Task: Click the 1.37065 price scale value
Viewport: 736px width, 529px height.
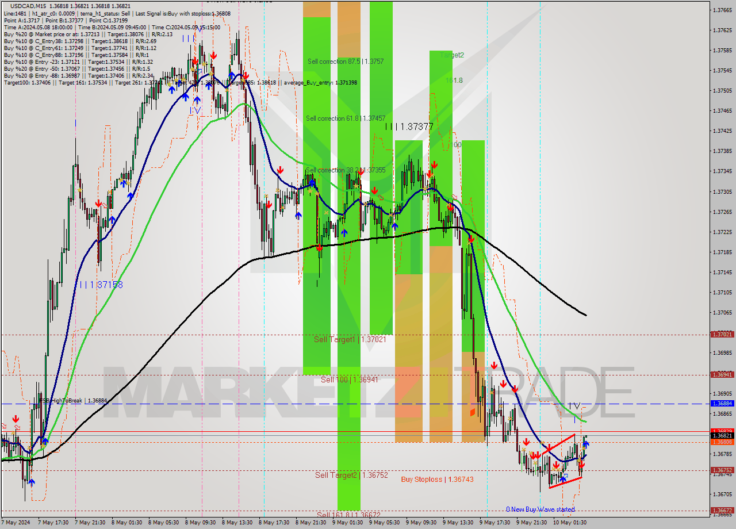Action: [x=722, y=312]
